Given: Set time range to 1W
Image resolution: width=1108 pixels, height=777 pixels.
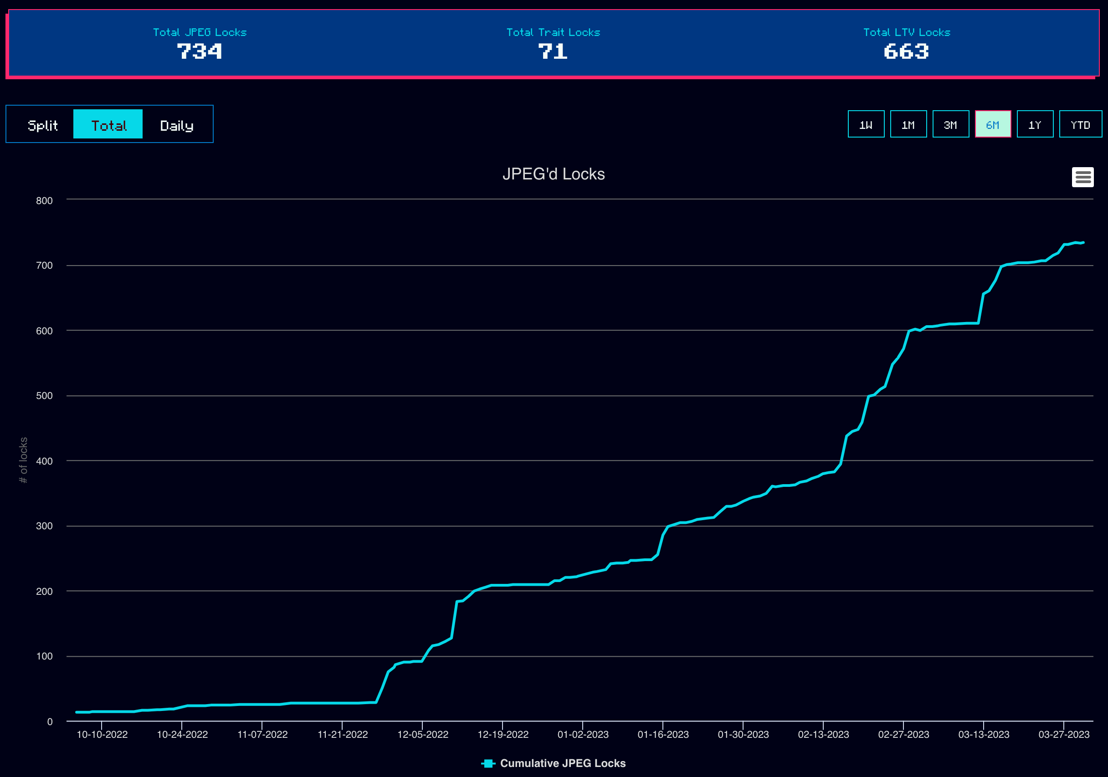Looking at the screenshot, I should tap(866, 124).
